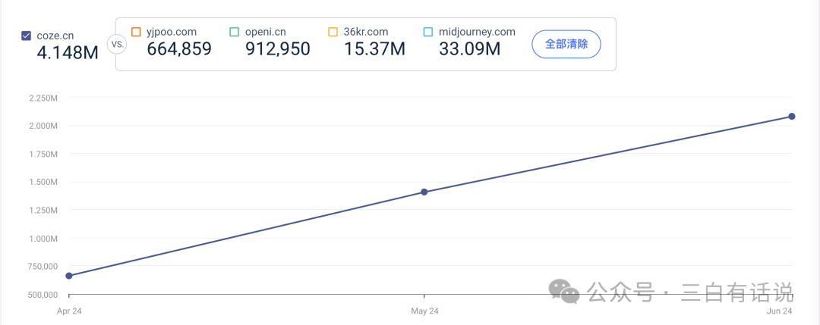Click the openi.cn site label
The height and width of the screenshot is (325, 820).
click(265, 32)
